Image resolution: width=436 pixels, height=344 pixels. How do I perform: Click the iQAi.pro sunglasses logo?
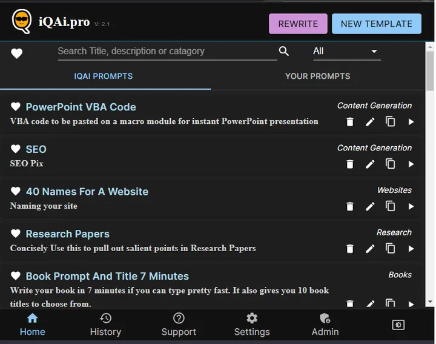coord(22,21)
